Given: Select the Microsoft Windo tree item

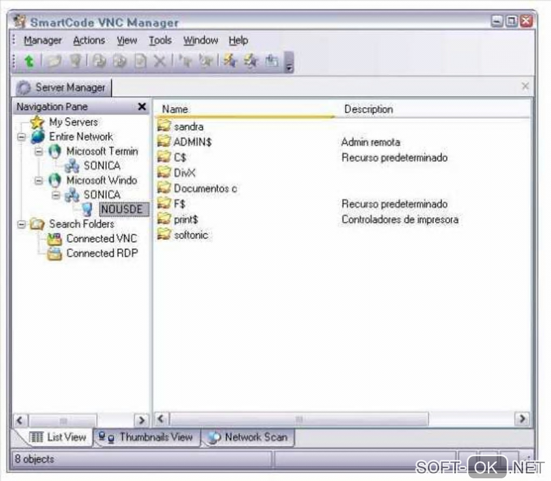Looking at the screenshot, I should click(x=102, y=180).
